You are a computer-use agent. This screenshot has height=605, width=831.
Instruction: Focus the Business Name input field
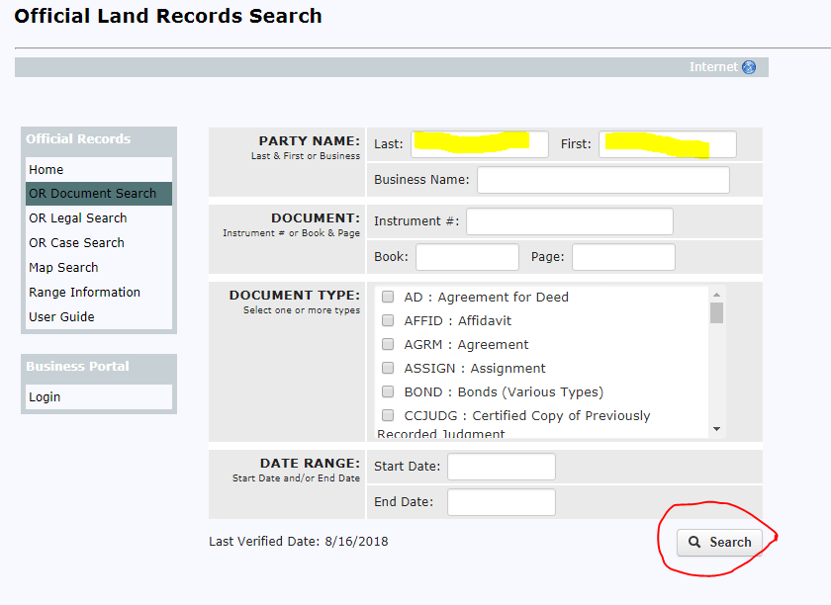602,180
